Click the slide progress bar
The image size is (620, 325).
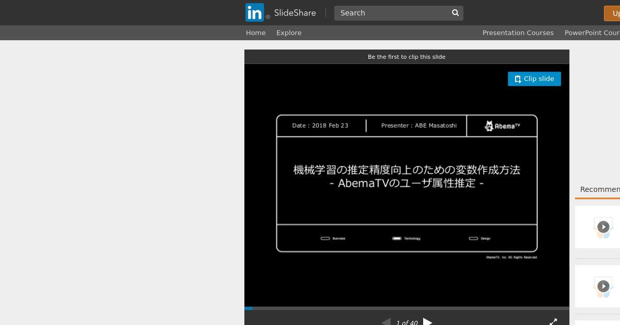coord(407,308)
